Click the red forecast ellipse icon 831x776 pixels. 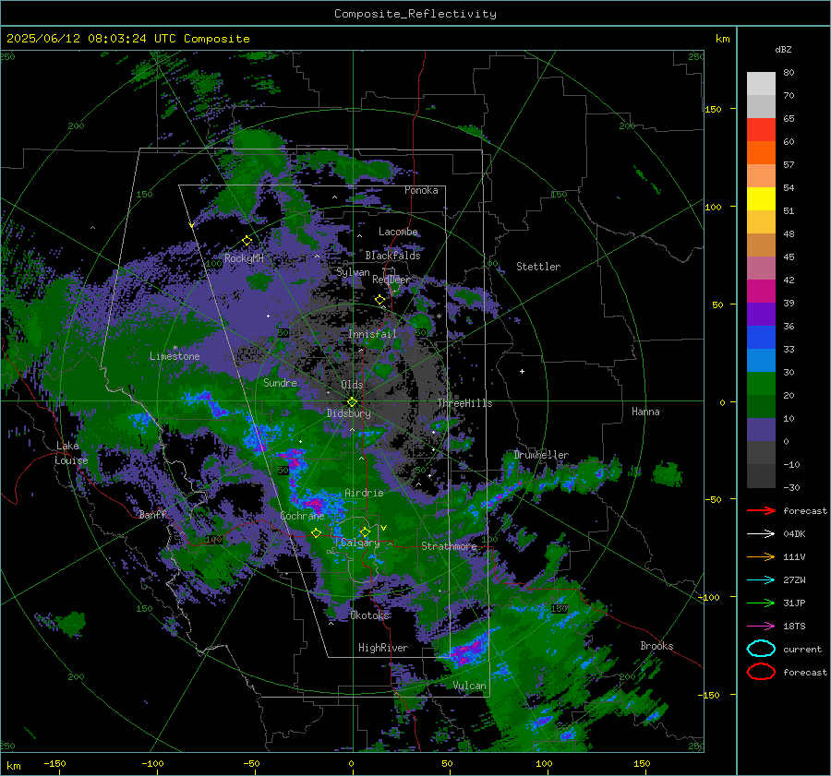pyautogui.click(x=761, y=672)
